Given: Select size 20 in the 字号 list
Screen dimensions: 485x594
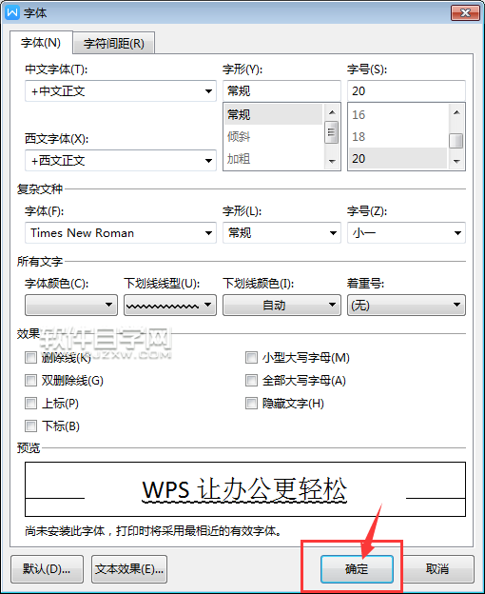Looking at the screenshot, I should tap(398, 158).
